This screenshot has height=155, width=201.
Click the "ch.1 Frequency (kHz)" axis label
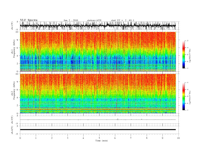point(13,49)
